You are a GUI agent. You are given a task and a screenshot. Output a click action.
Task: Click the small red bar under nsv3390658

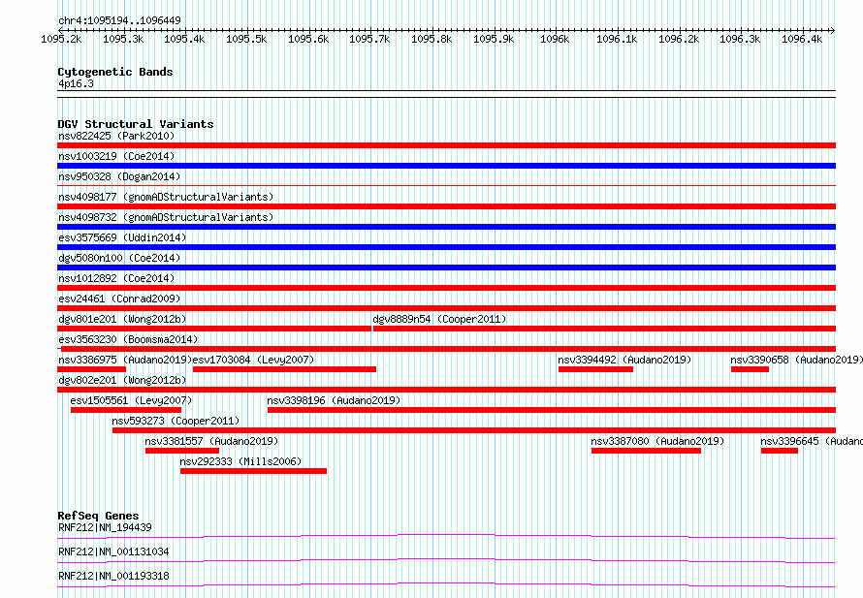[x=750, y=369]
